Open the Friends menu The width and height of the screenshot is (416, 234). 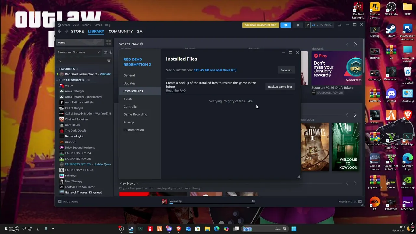coord(86,25)
